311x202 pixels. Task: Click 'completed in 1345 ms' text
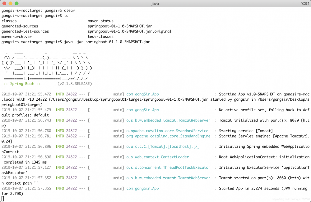(25, 162)
